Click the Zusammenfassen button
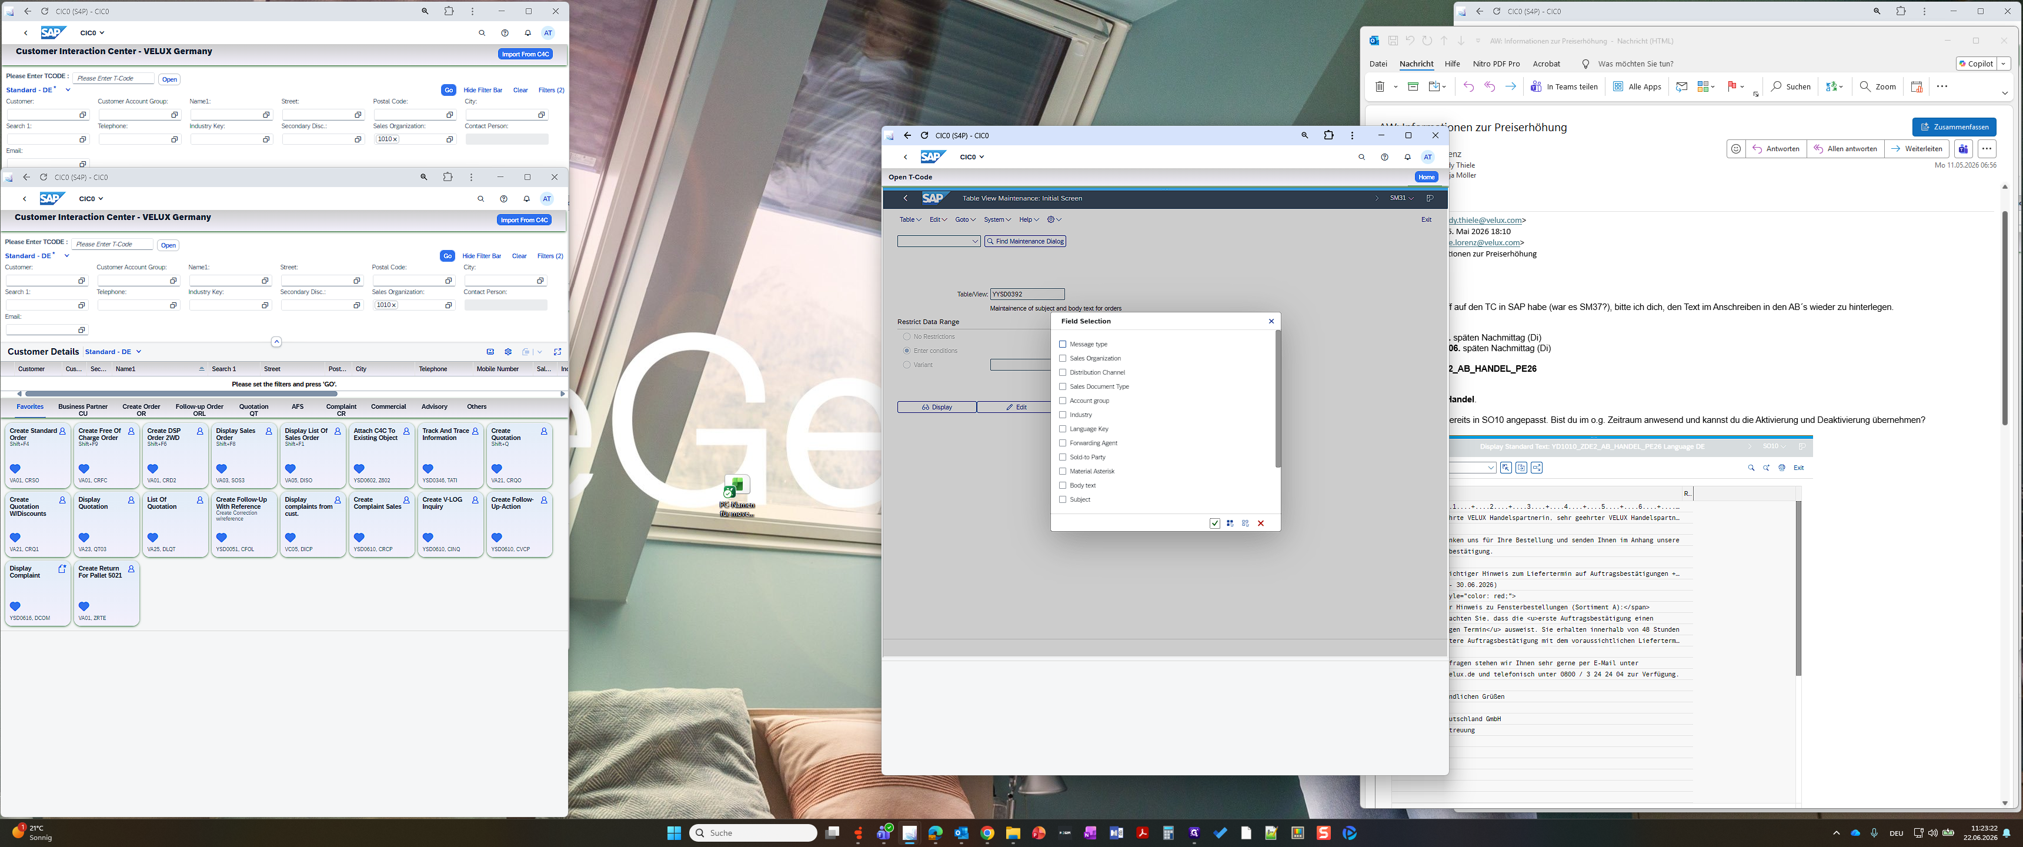The width and height of the screenshot is (2023, 847). tap(1954, 126)
